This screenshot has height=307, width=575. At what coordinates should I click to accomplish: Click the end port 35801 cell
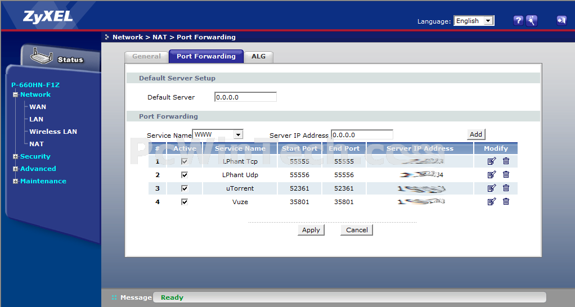click(x=344, y=202)
